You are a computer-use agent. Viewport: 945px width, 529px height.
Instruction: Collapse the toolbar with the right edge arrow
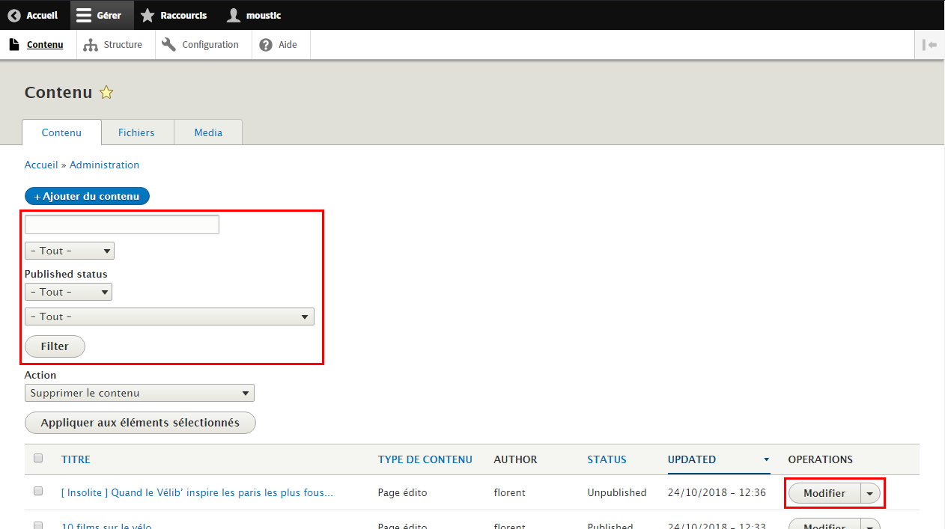tap(930, 45)
